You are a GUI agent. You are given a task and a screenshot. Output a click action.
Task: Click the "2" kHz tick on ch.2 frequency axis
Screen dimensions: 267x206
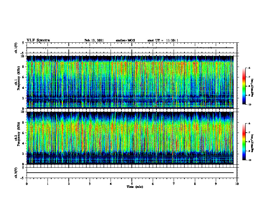pyautogui.click(x=24, y=154)
